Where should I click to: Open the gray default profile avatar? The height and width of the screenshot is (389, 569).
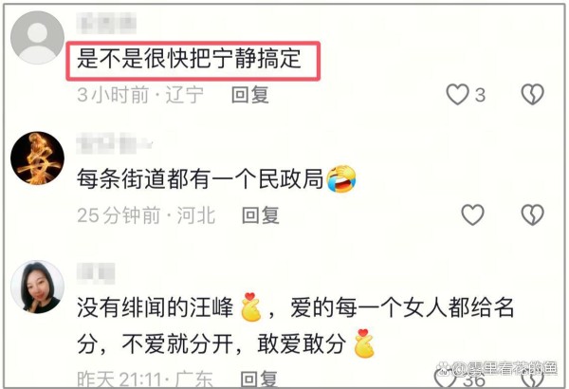(x=37, y=37)
